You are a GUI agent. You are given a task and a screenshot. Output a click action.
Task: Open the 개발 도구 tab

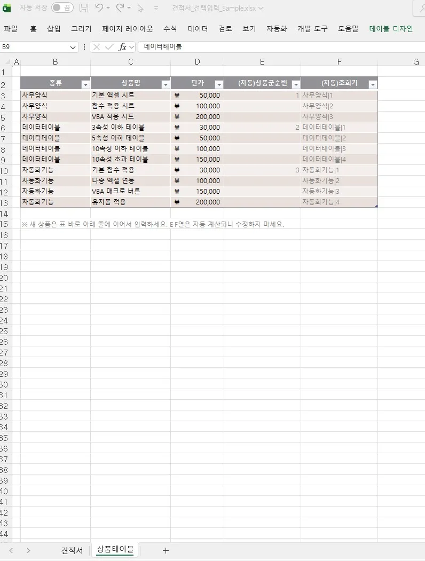tap(313, 29)
